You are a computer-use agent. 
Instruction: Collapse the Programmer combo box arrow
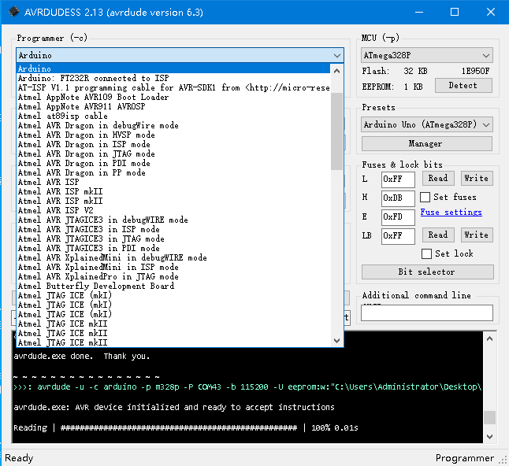337,55
